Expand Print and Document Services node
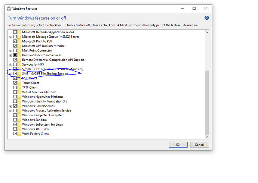This screenshot has height=183, width=258. [10, 55]
